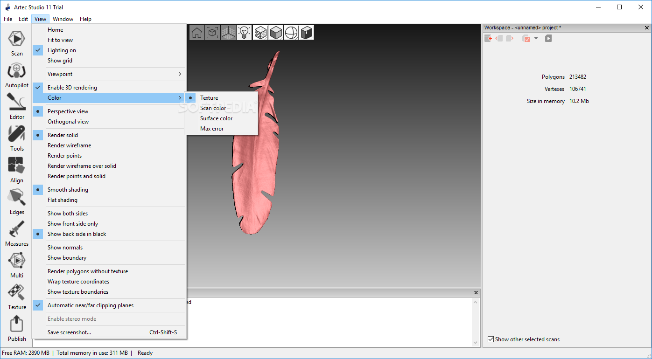Image resolution: width=652 pixels, height=359 pixels.
Task: Click the red checkmark selection icon
Action: pos(526,38)
